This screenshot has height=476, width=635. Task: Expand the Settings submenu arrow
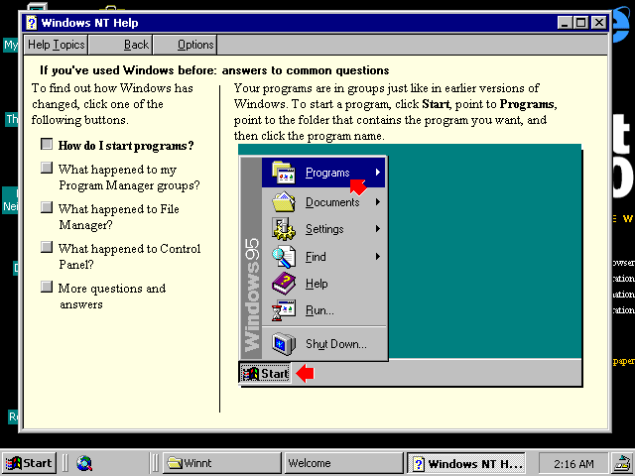click(377, 229)
